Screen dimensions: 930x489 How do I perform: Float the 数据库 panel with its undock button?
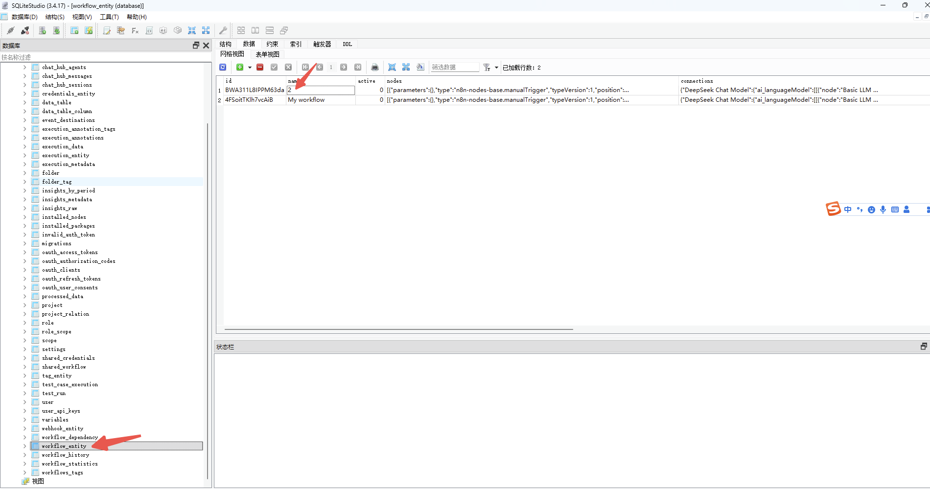point(196,46)
